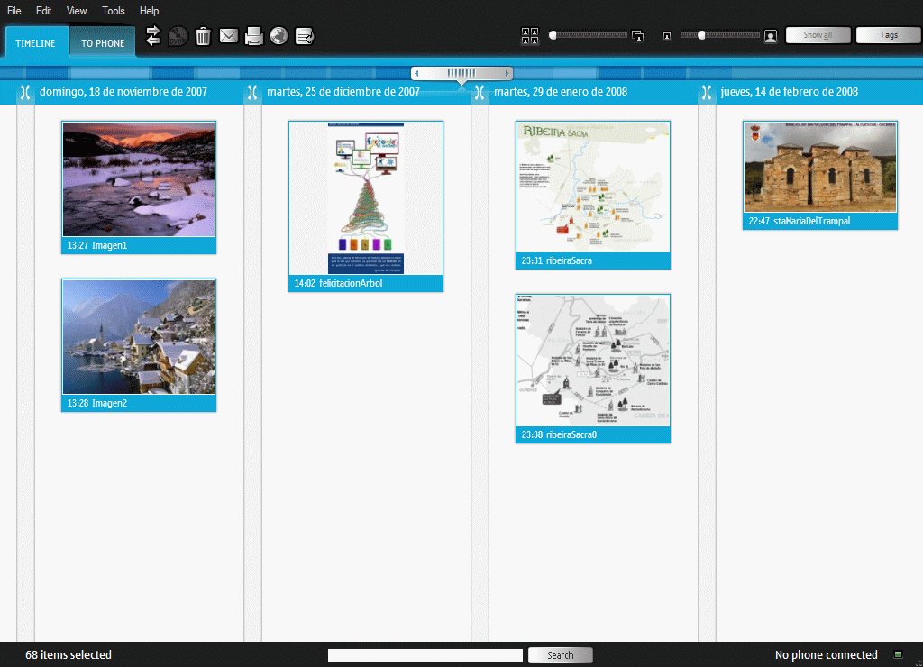Open the Imagen2 snowy village thumbnail

click(x=138, y=336)
